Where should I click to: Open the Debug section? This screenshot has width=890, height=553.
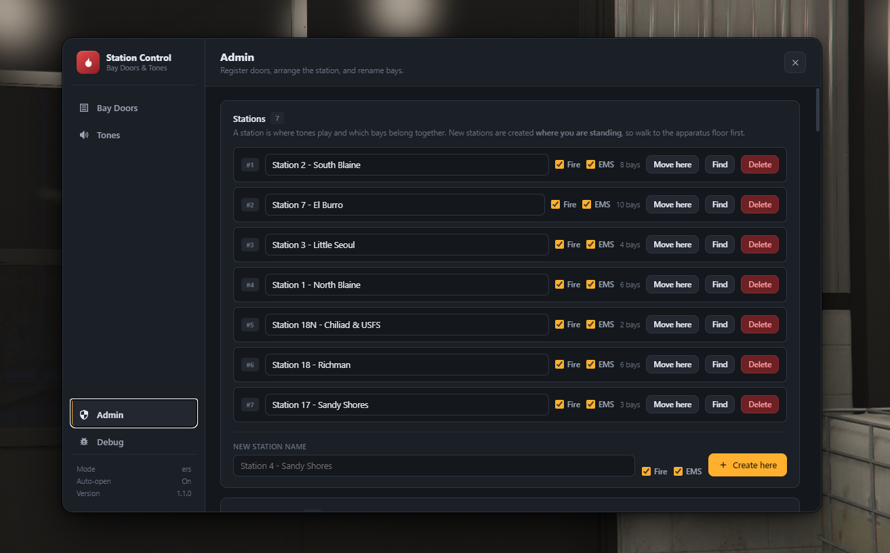pos(134,442)
